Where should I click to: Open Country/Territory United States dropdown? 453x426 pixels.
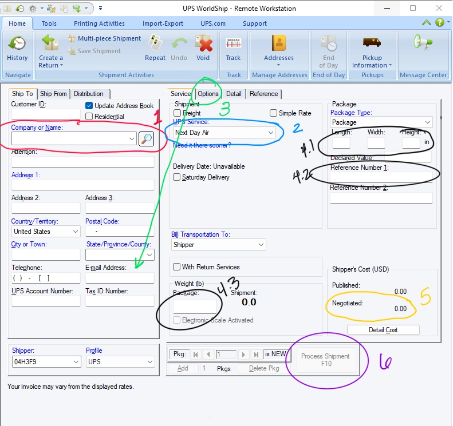pos(76,232)
